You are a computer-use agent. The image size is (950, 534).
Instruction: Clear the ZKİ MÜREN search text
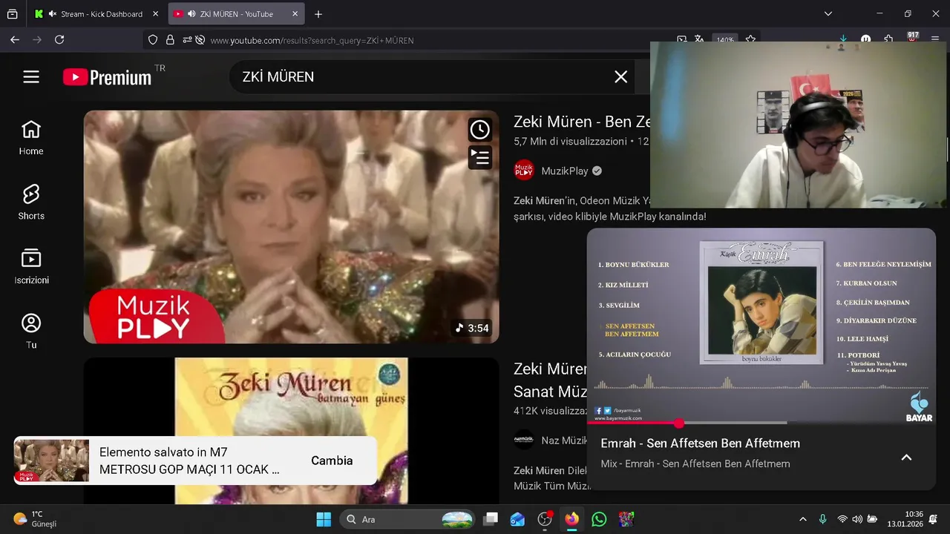(x=621, y=77)
